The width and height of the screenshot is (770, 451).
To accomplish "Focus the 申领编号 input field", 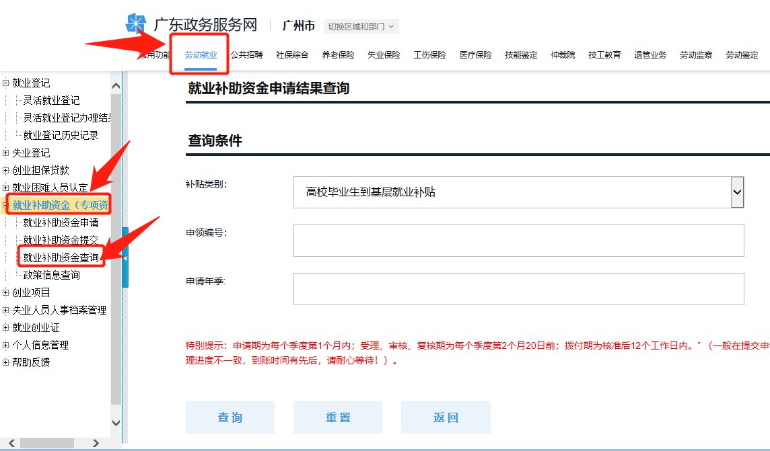I will [x=518, y=241].
